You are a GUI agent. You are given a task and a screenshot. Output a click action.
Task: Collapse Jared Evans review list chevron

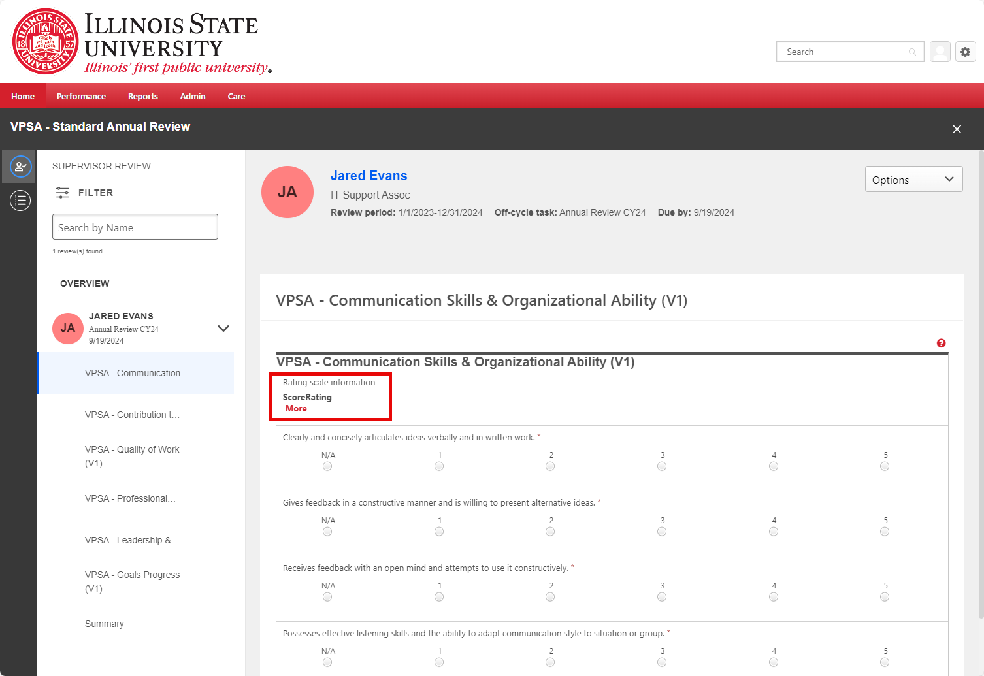[223, 329]
